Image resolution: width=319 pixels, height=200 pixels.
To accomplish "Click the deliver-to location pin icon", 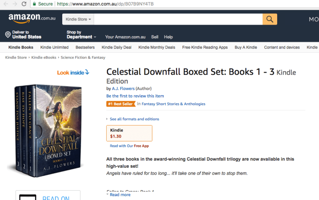I will (8, 34).
